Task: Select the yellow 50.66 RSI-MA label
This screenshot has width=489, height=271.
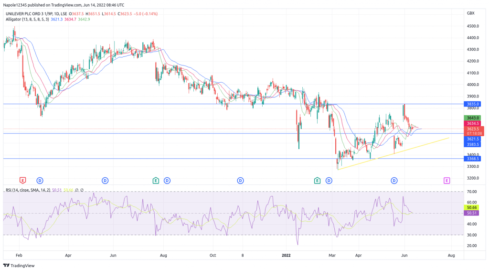Action: (x=471, y=207)
